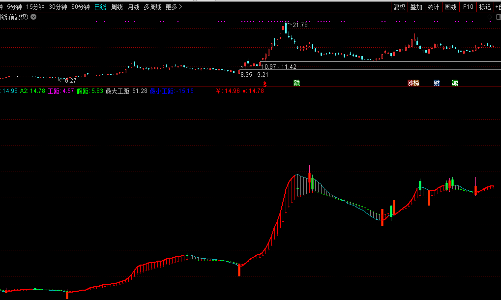This screenshot has width=501, height=300.
Task: Click the diamond icon at chart top-right
Action: [490, 17]
